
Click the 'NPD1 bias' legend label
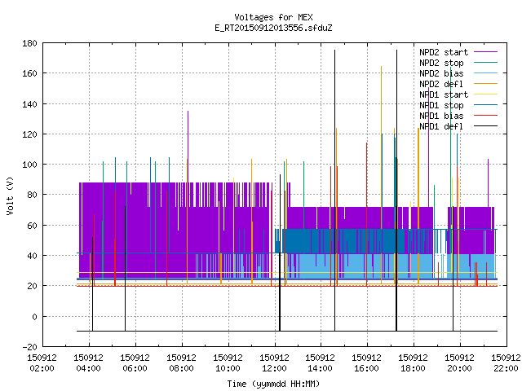click(x=441, y=116)
